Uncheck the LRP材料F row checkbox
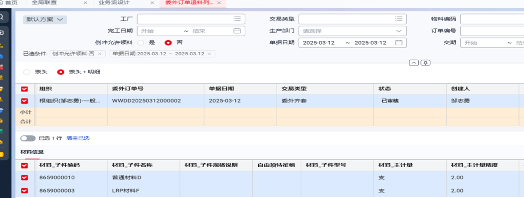Image resolution: width=524 pixels, height=198 pixels. point(24,191)
